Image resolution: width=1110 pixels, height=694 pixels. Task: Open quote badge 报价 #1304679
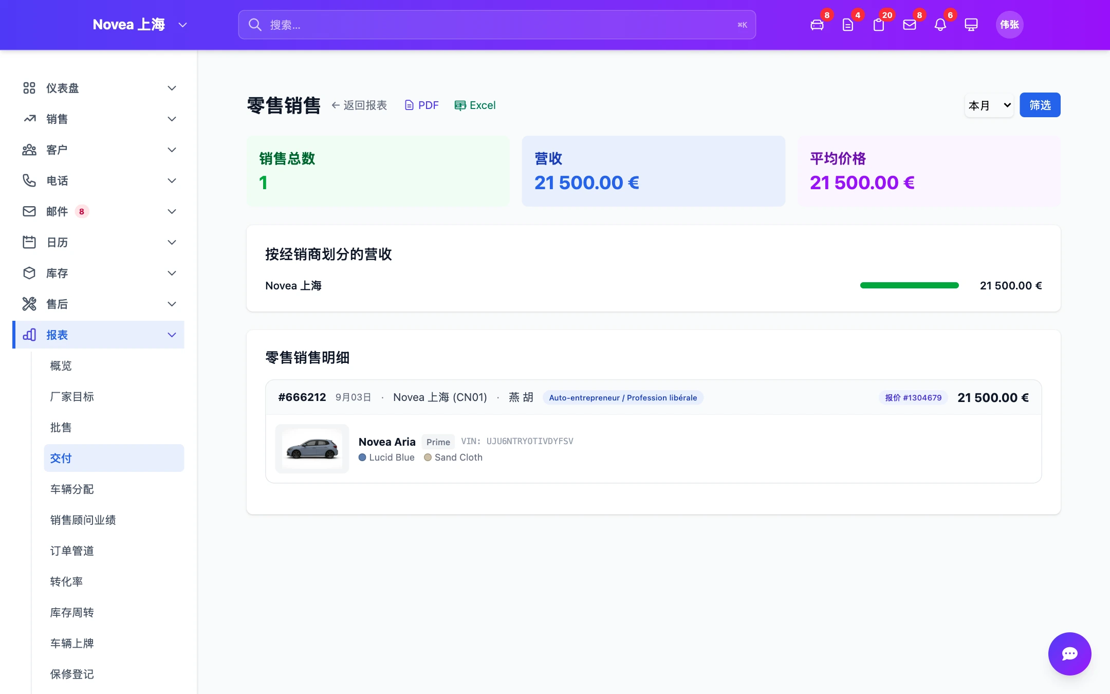pos(913,397)
